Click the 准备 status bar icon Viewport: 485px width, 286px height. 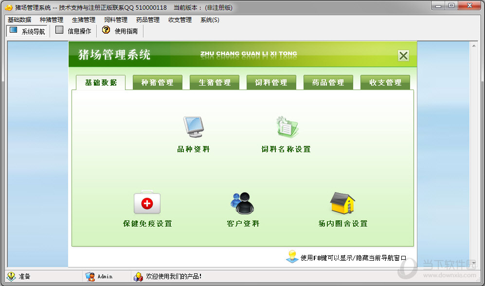11,276
